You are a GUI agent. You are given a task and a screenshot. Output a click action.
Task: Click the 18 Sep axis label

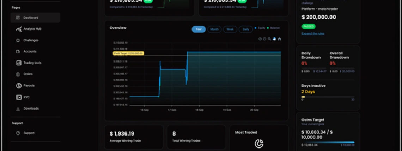pos(200,110)
